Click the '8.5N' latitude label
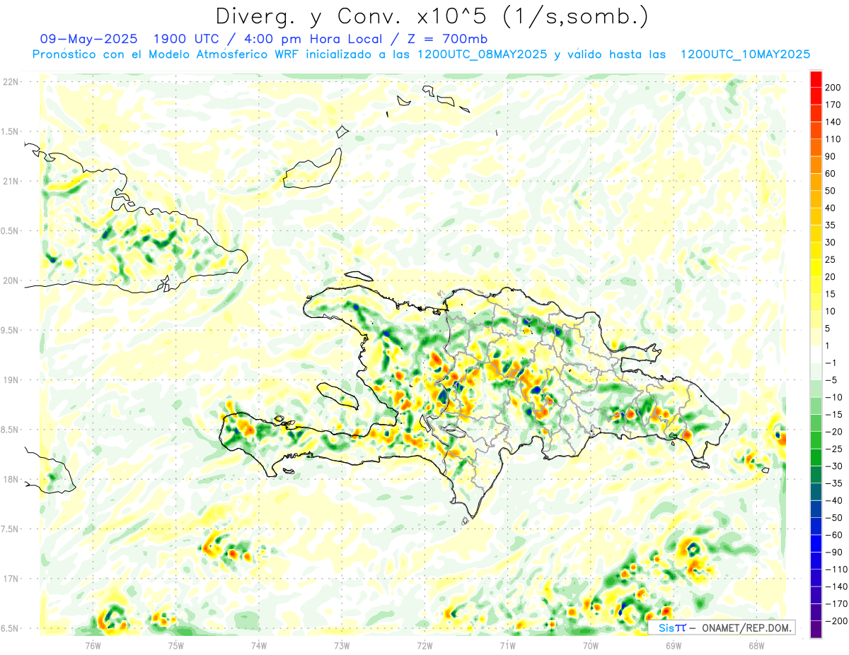This screenshot has width=849, height=655. 11,430
